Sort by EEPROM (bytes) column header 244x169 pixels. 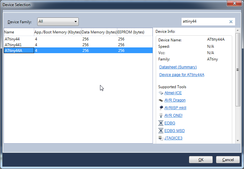point(135,32)
